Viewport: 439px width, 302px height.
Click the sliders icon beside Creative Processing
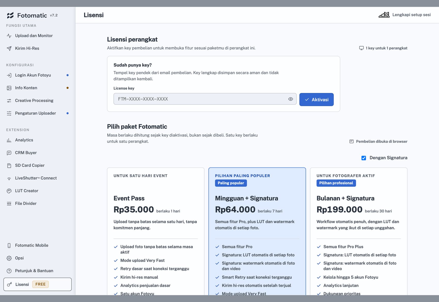(9, 101)
